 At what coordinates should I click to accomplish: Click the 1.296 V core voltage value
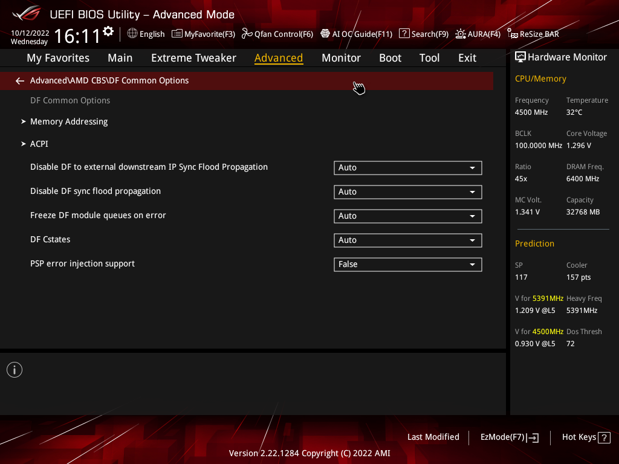(x=578, y=146)
